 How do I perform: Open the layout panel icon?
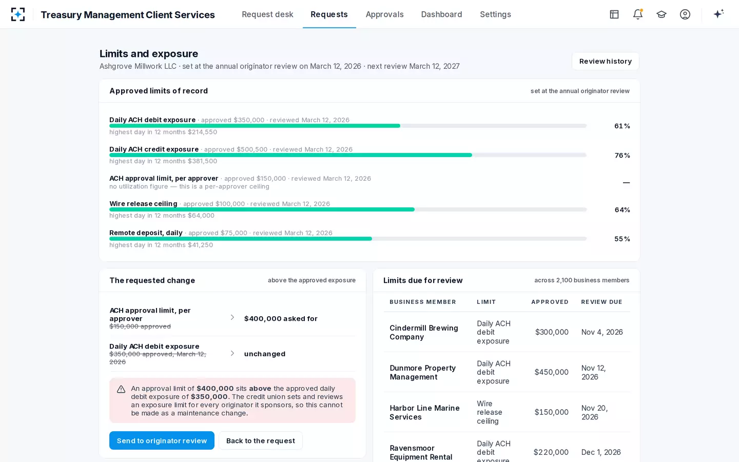tap(614, 14)
